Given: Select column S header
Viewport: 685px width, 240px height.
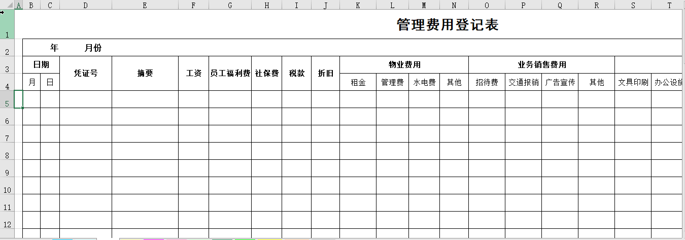Looking at the screenshot, I should pos(633,5).
